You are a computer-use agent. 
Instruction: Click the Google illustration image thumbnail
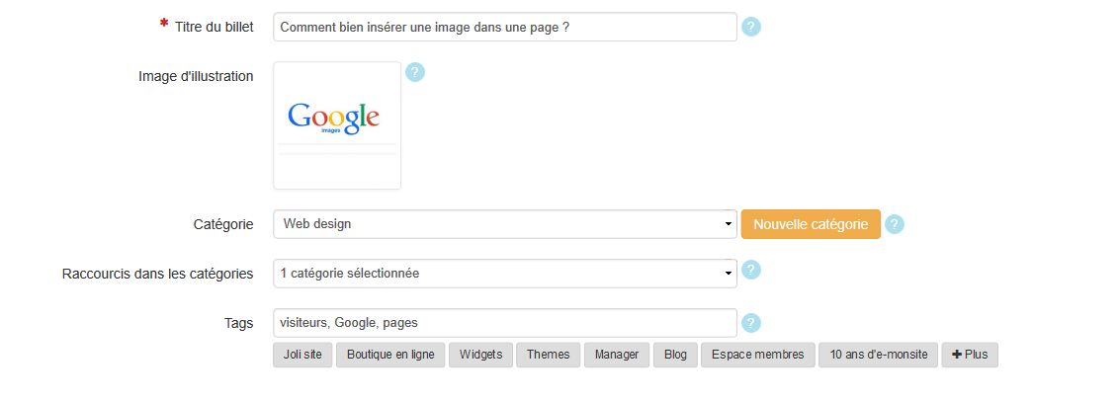point(337,125)
